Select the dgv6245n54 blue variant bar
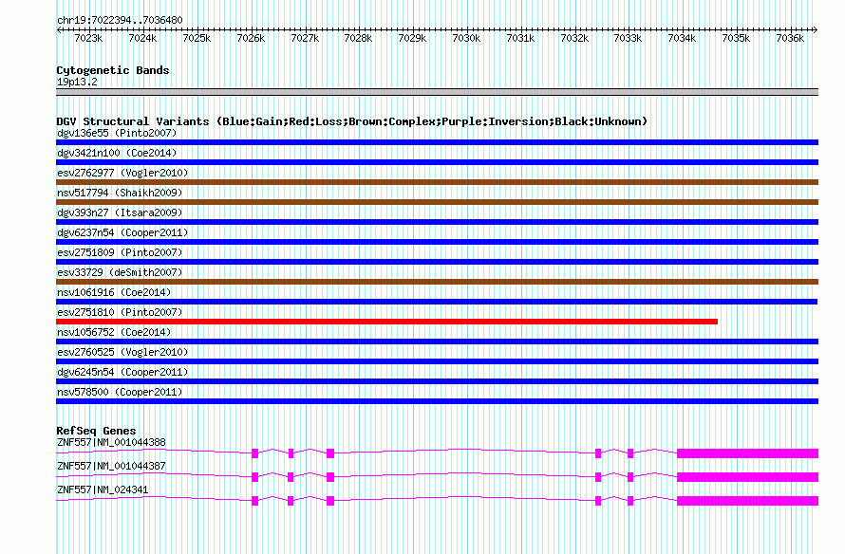The image size is (845, 554). pos(437,381)
